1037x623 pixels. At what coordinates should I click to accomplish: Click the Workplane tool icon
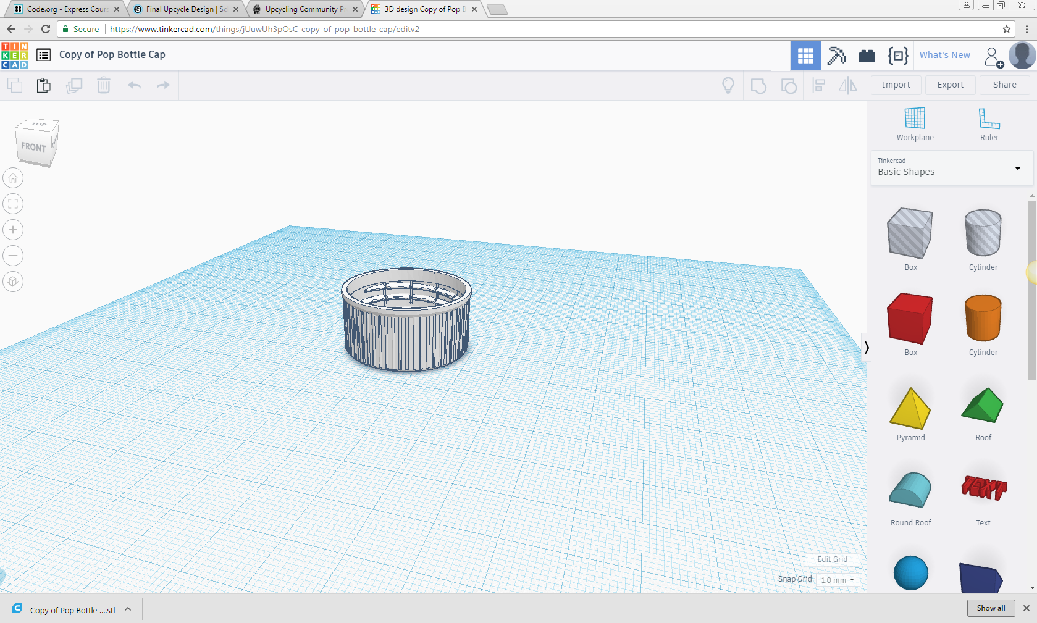[x=915, y=119]
